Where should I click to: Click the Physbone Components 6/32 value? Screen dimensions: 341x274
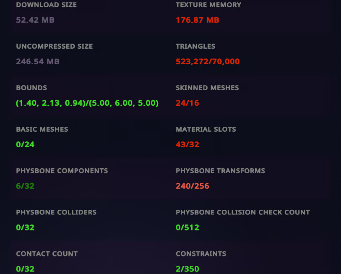pyautogui.click(x=25, y=186)
